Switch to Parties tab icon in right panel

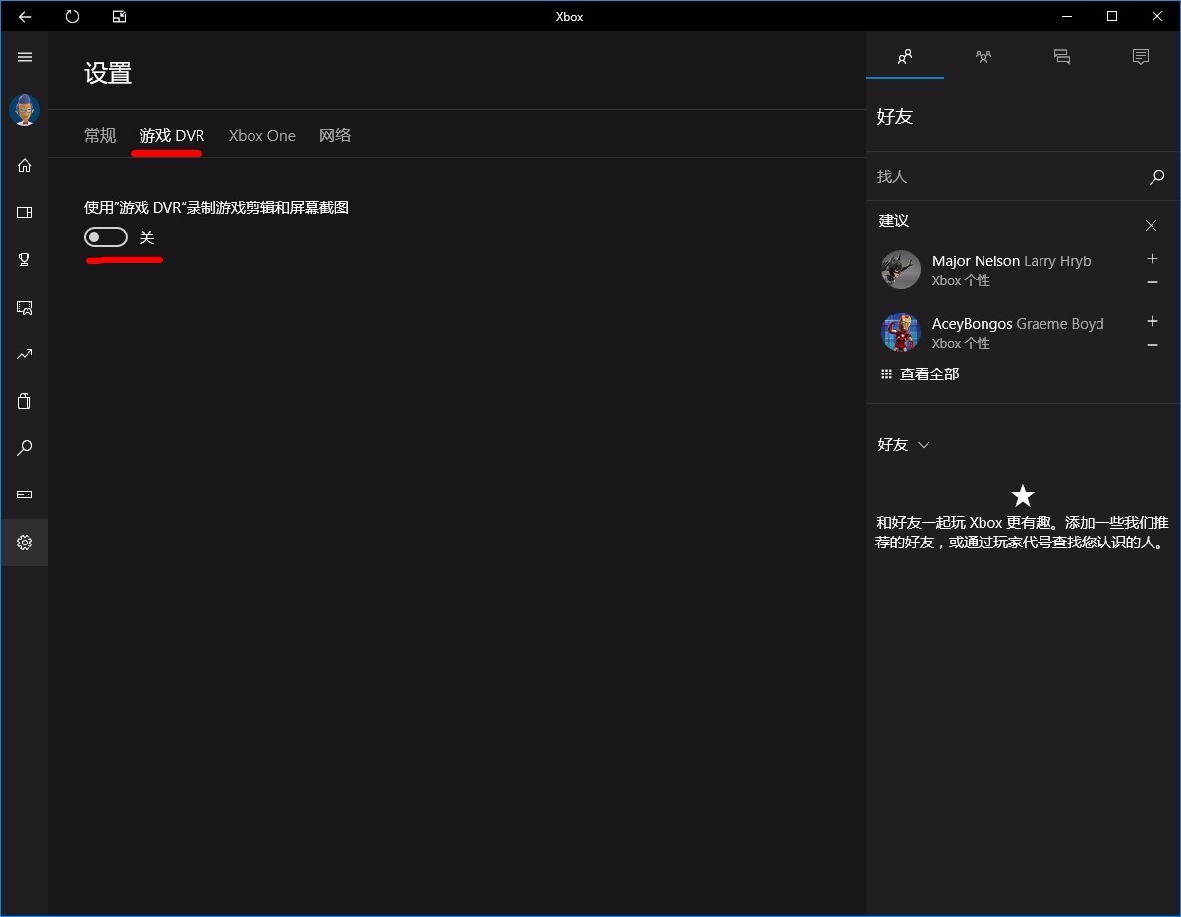click(984, 56)
